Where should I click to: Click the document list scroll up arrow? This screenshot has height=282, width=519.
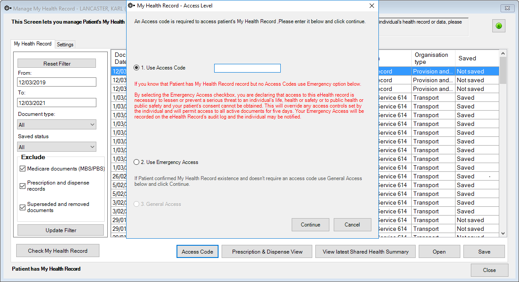coord(503,53)
